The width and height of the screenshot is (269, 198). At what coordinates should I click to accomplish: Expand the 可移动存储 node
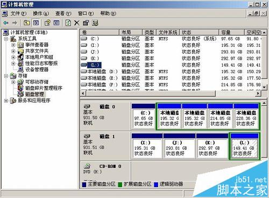coord(13,82)
